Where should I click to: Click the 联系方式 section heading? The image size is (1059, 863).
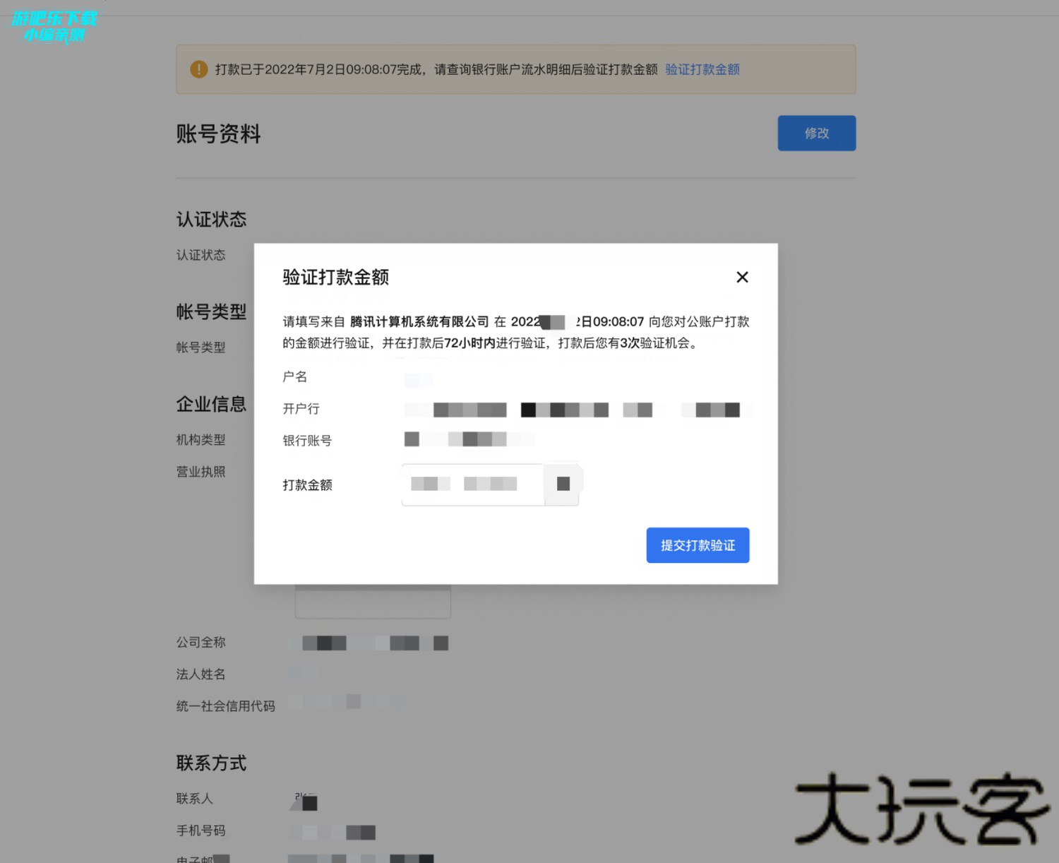[x=211, y=763]
